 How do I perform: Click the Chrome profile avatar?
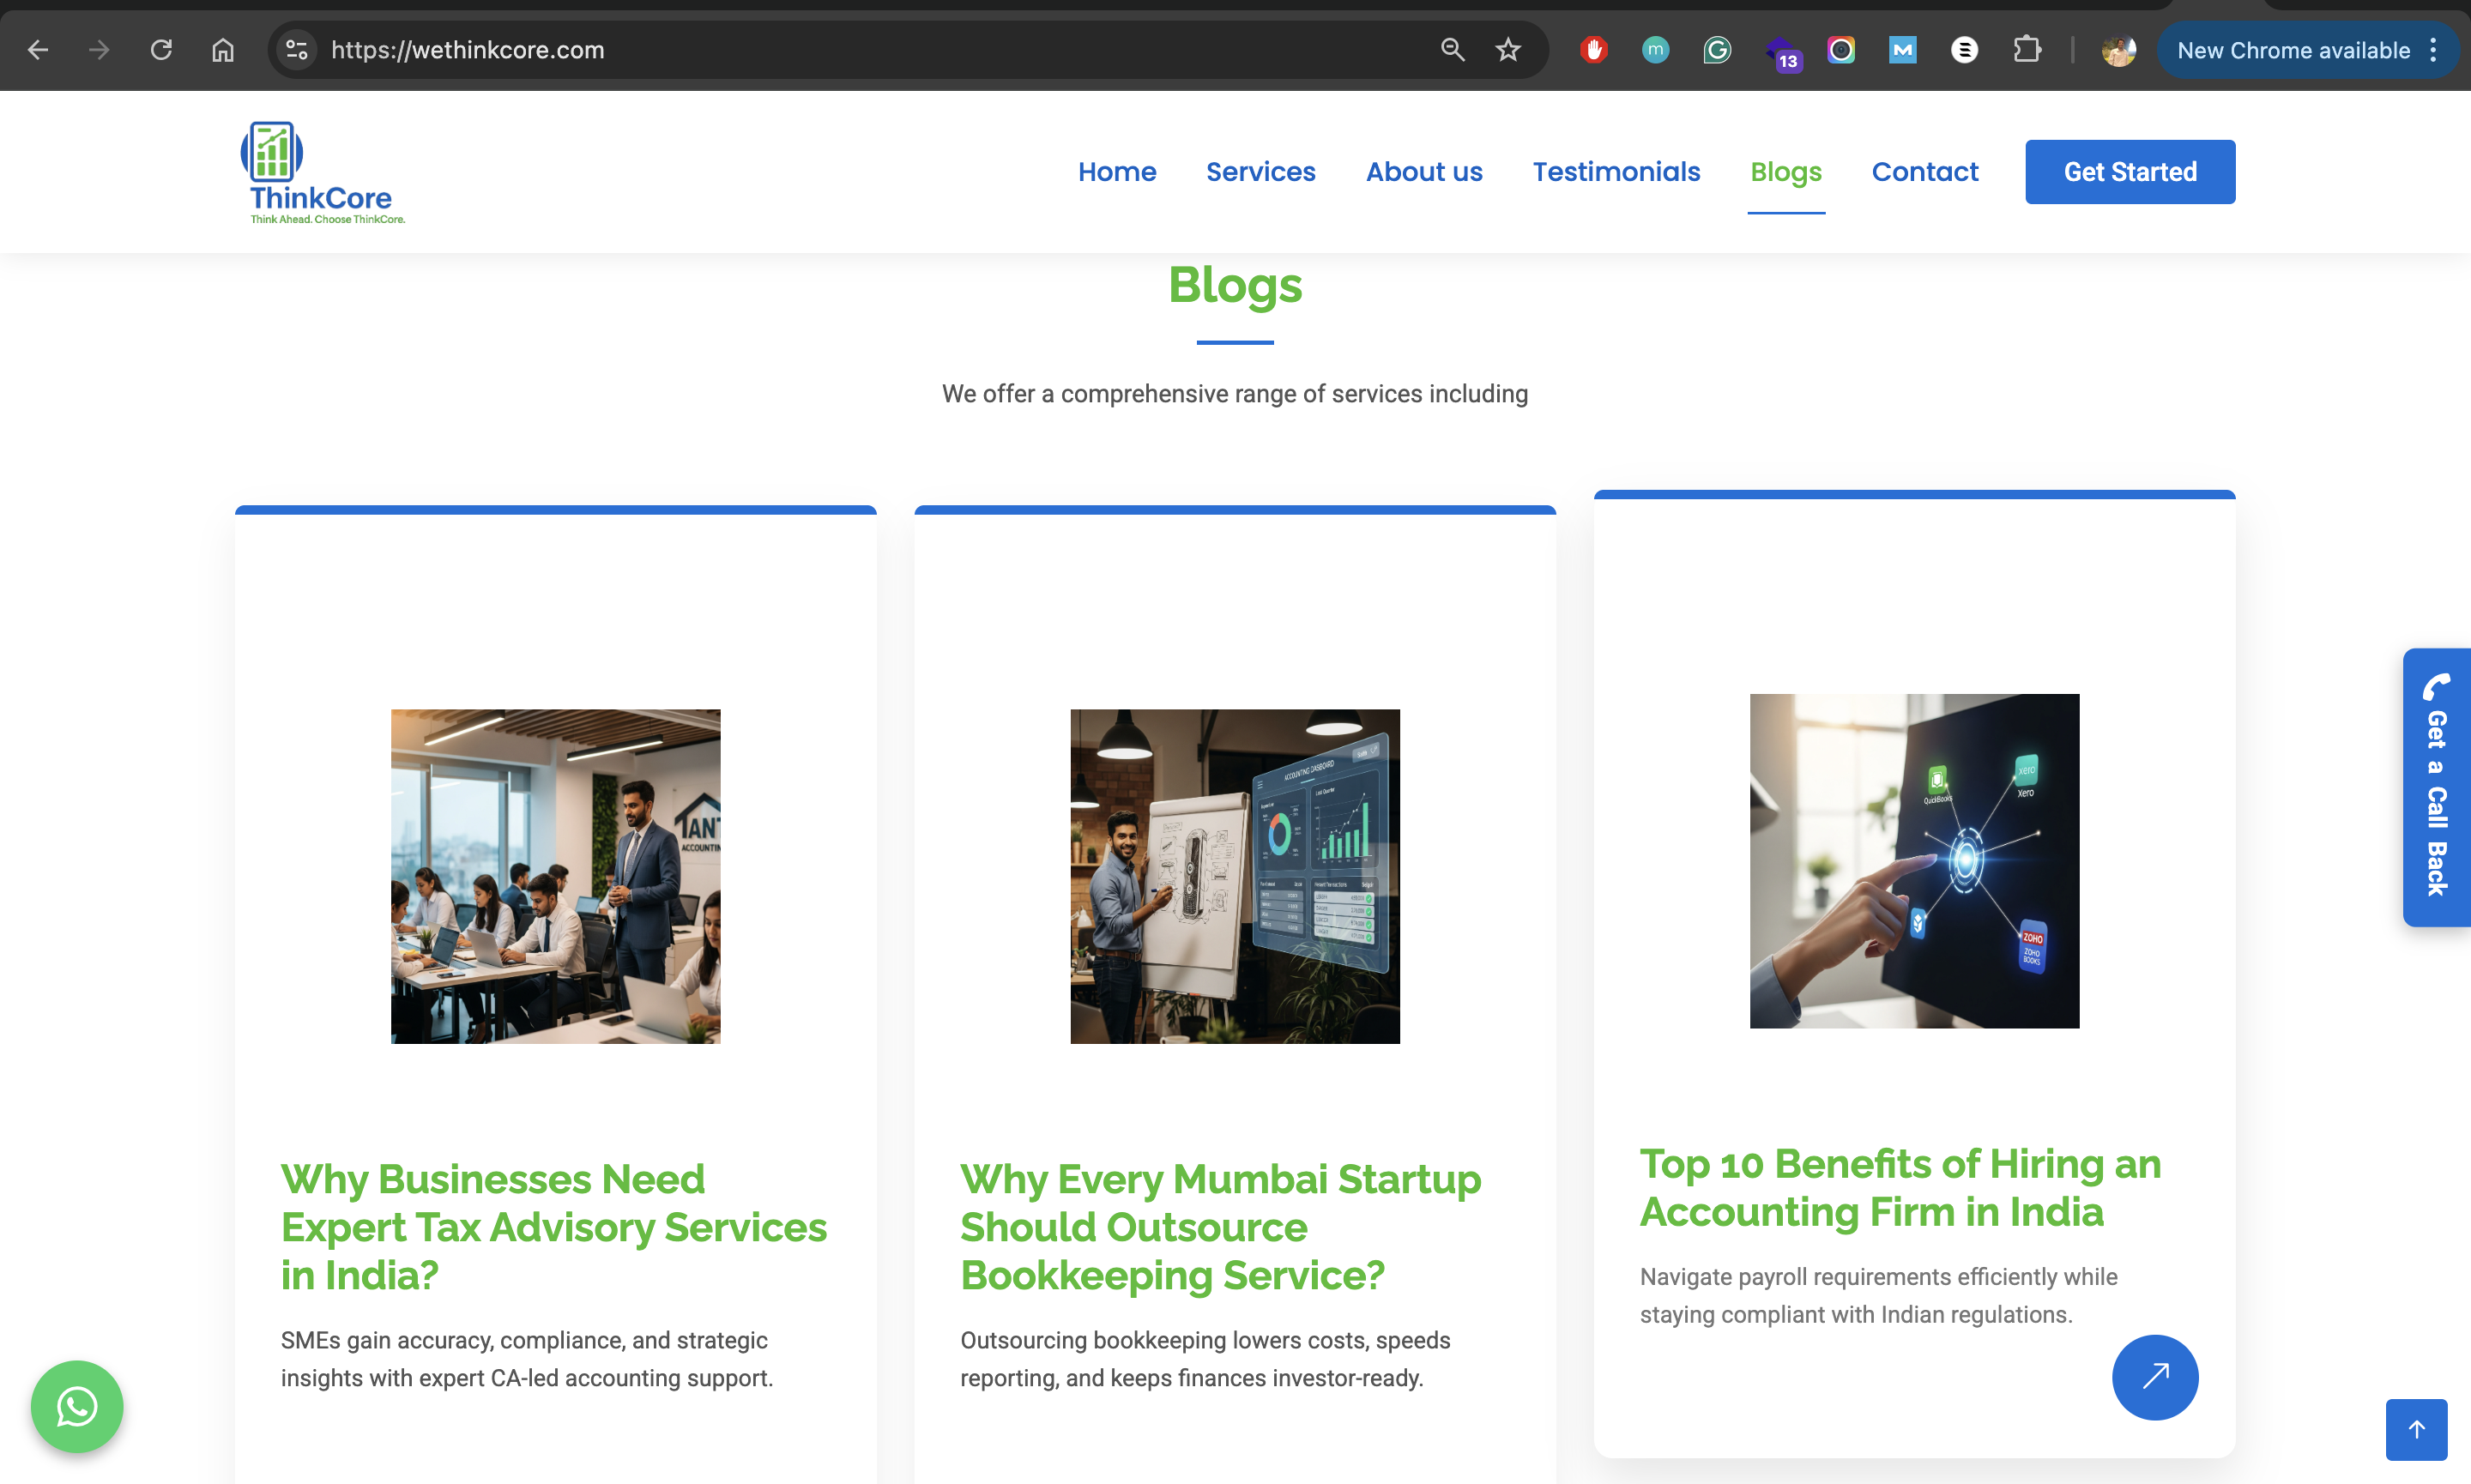pos(2118,50)
